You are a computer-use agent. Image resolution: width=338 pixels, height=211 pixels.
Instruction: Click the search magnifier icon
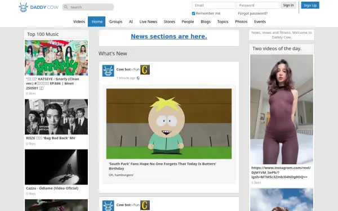click(x=66, y=7)
